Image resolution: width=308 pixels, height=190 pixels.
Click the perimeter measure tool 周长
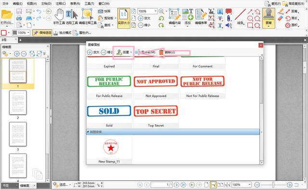(292, 18)
